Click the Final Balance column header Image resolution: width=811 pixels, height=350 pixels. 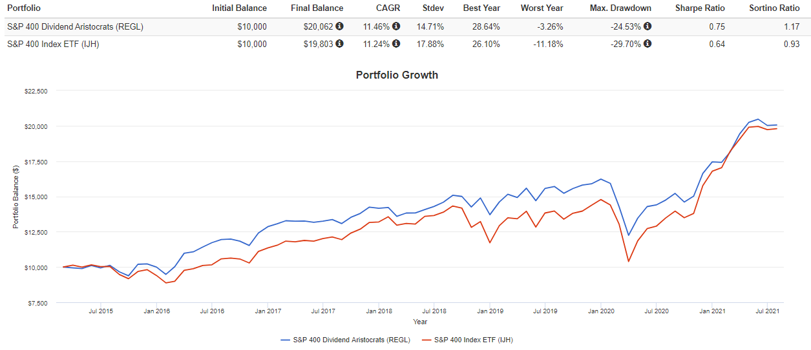pyautogui.click(x=317, y=8)
